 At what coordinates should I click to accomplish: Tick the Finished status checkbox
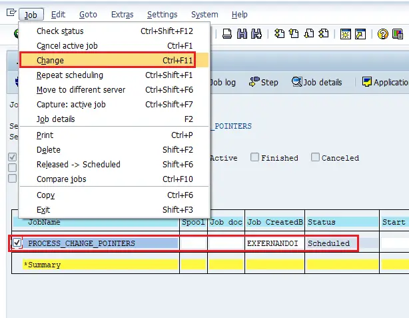click(x=254, y=157)
